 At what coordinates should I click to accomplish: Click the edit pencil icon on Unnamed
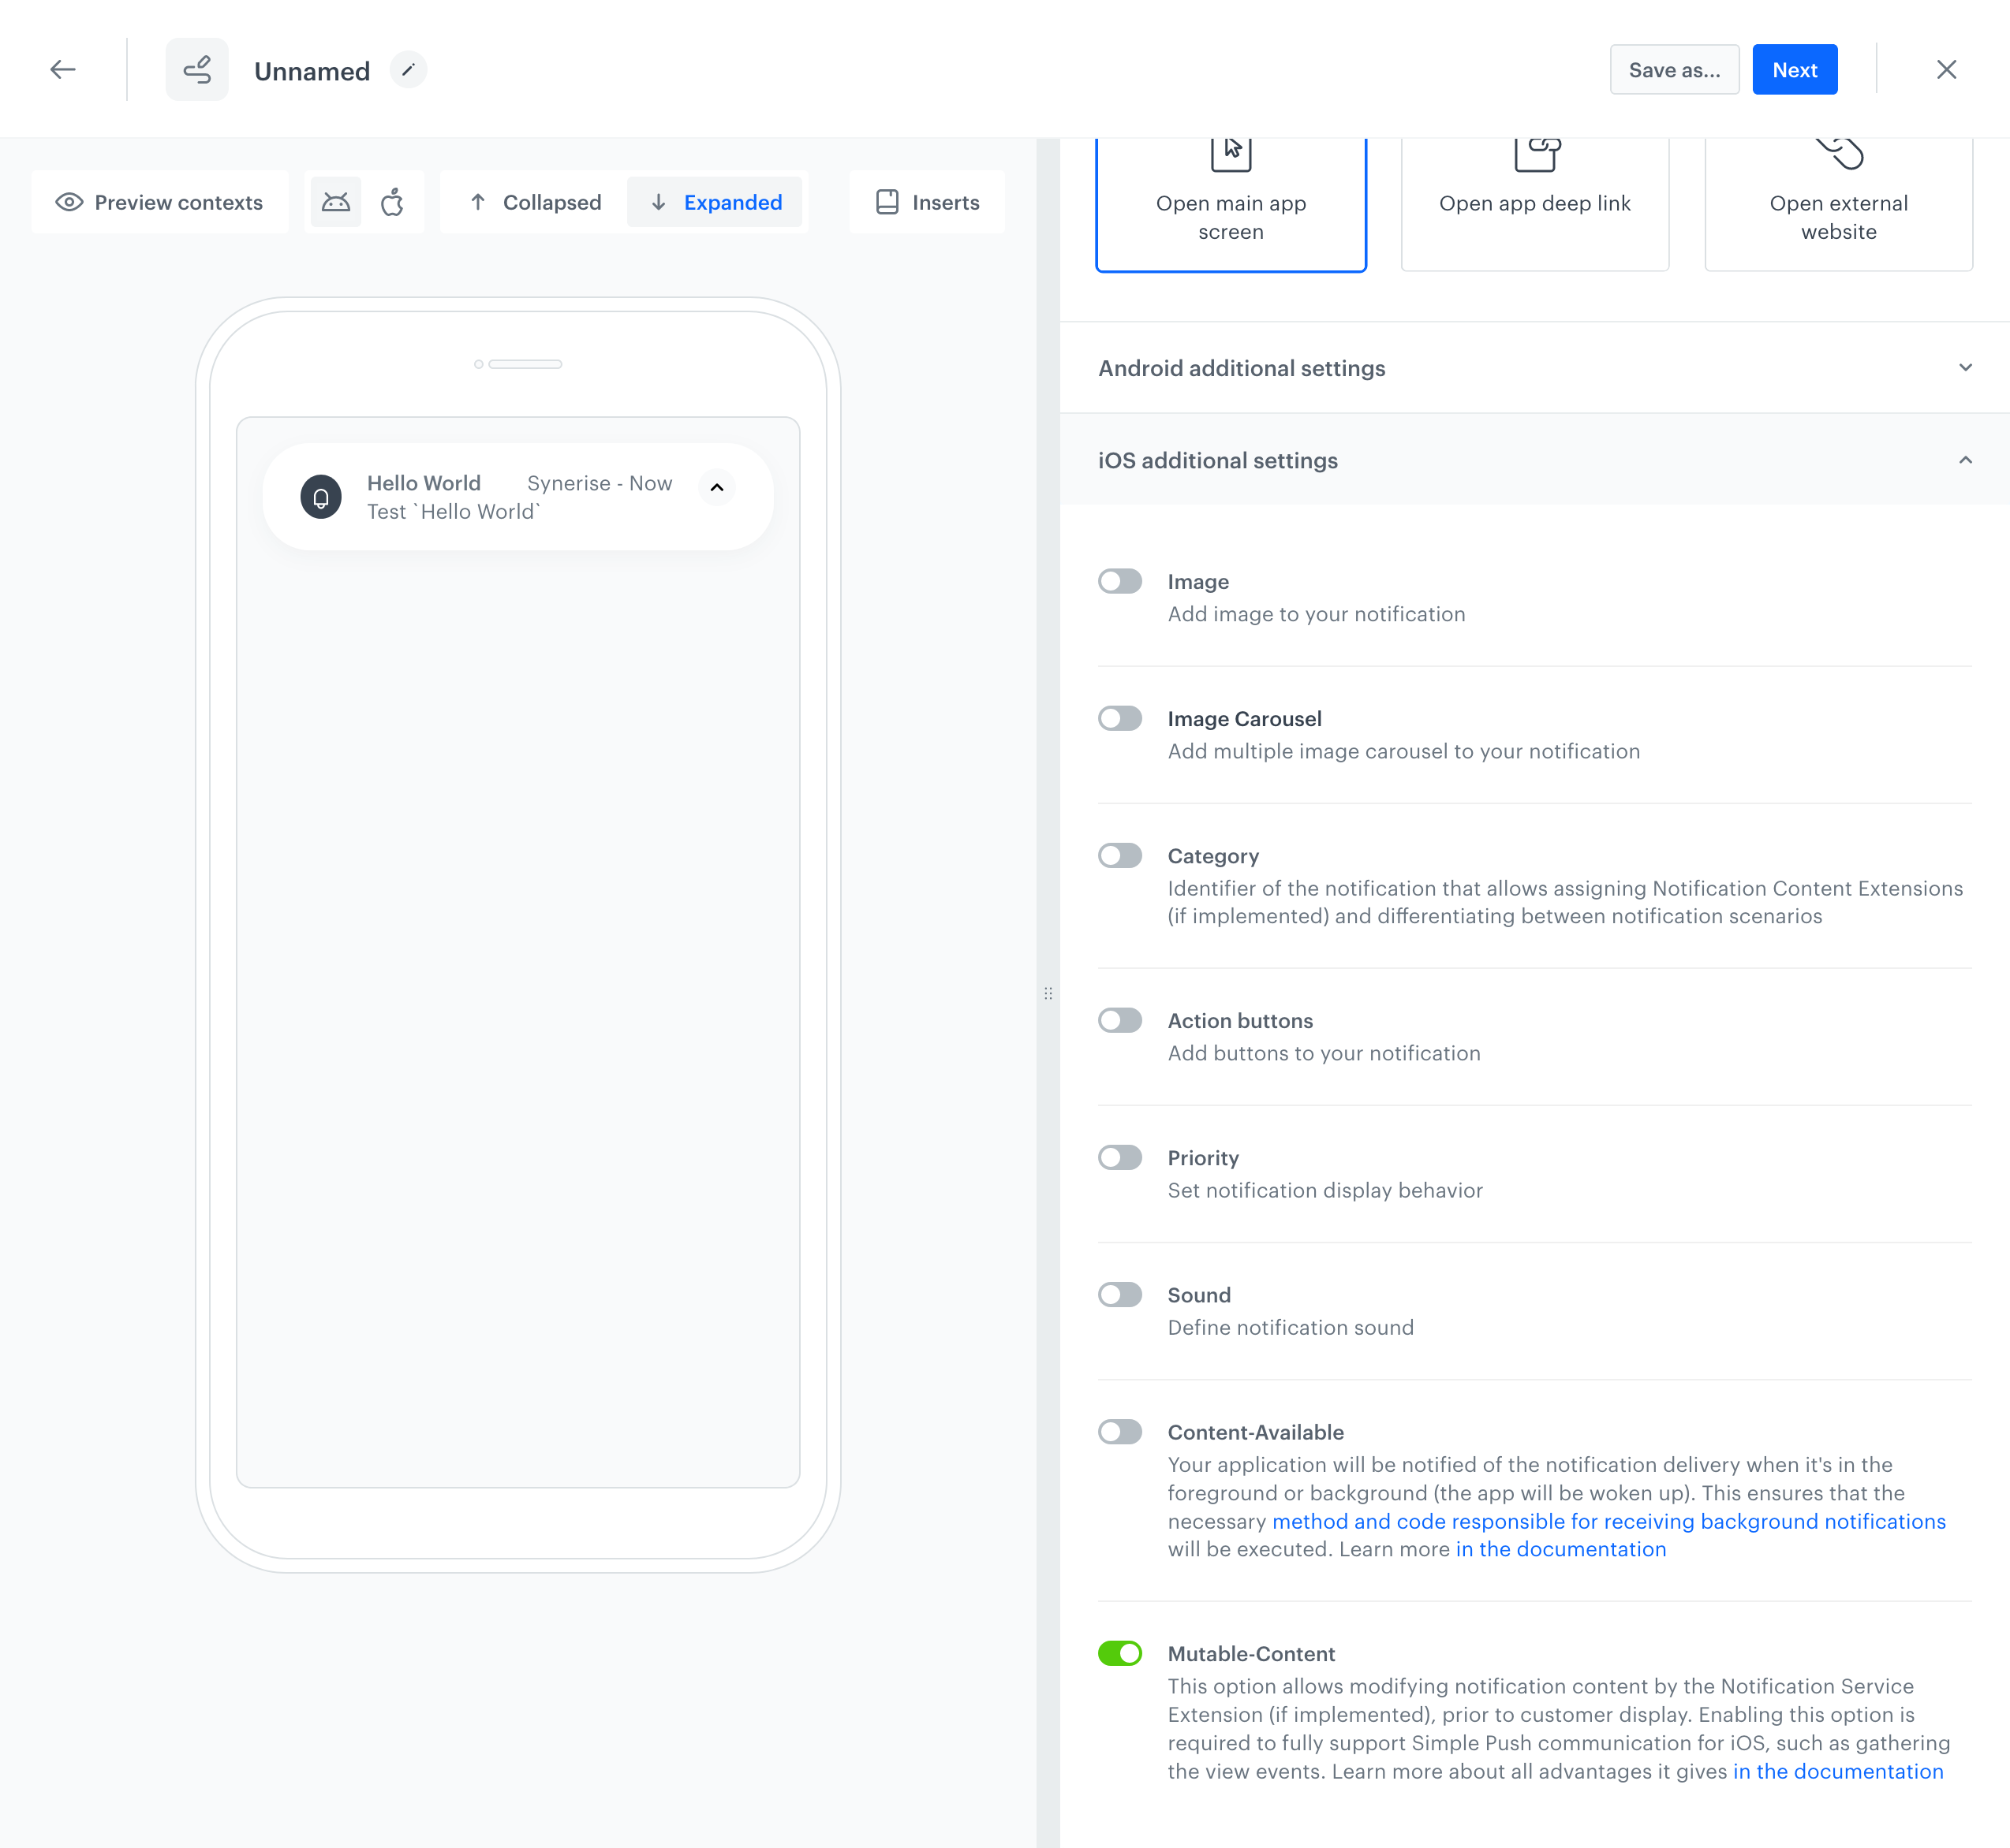click(x=406, y=70)
